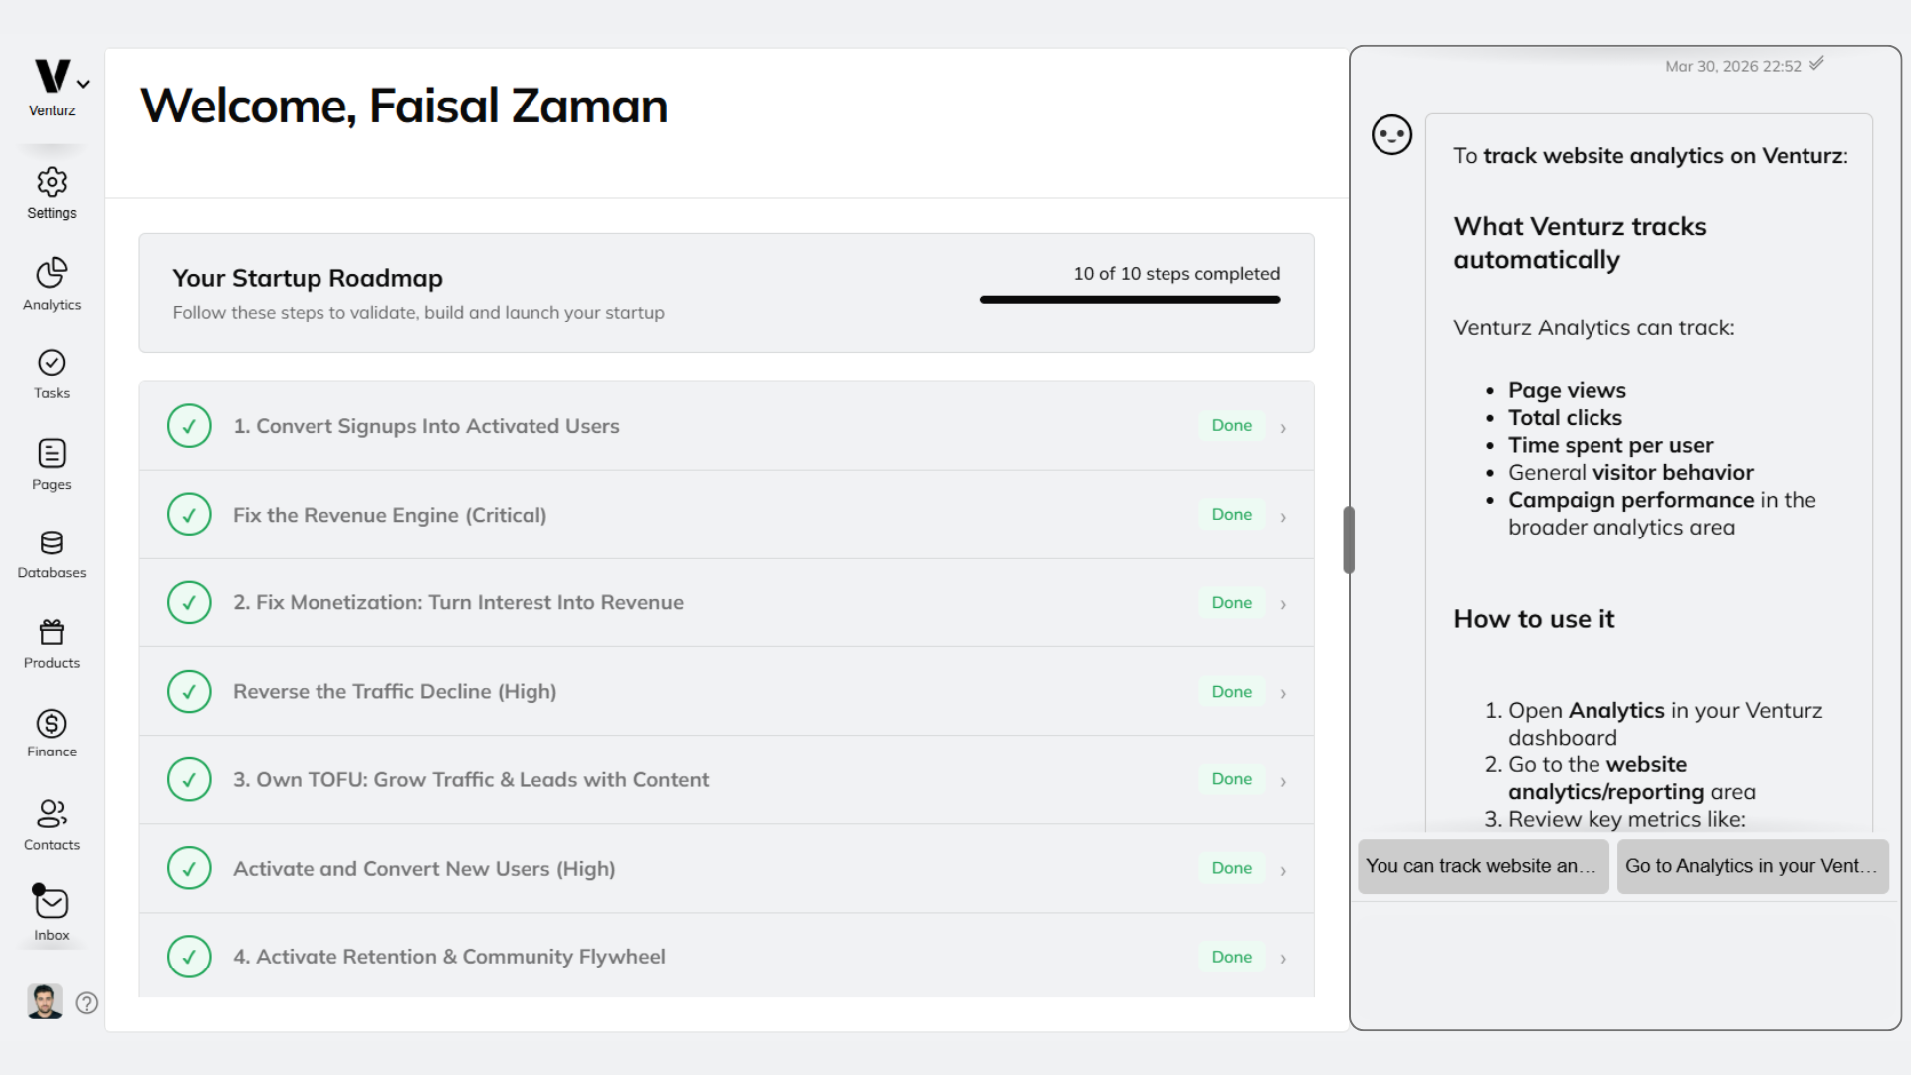
Task: Click your profile avatar picture
Action: 43,1001
